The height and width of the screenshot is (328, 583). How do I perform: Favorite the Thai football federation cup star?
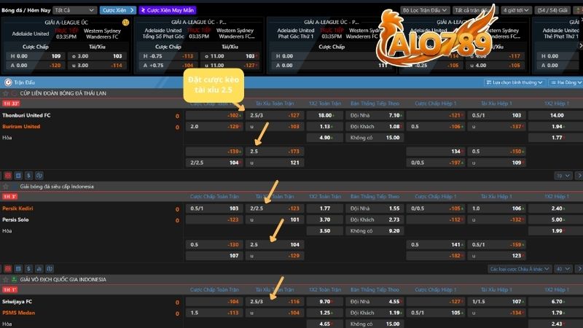coord(6,93)
